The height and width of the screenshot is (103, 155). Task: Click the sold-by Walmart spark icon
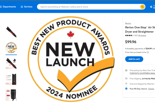pos(126,83)
